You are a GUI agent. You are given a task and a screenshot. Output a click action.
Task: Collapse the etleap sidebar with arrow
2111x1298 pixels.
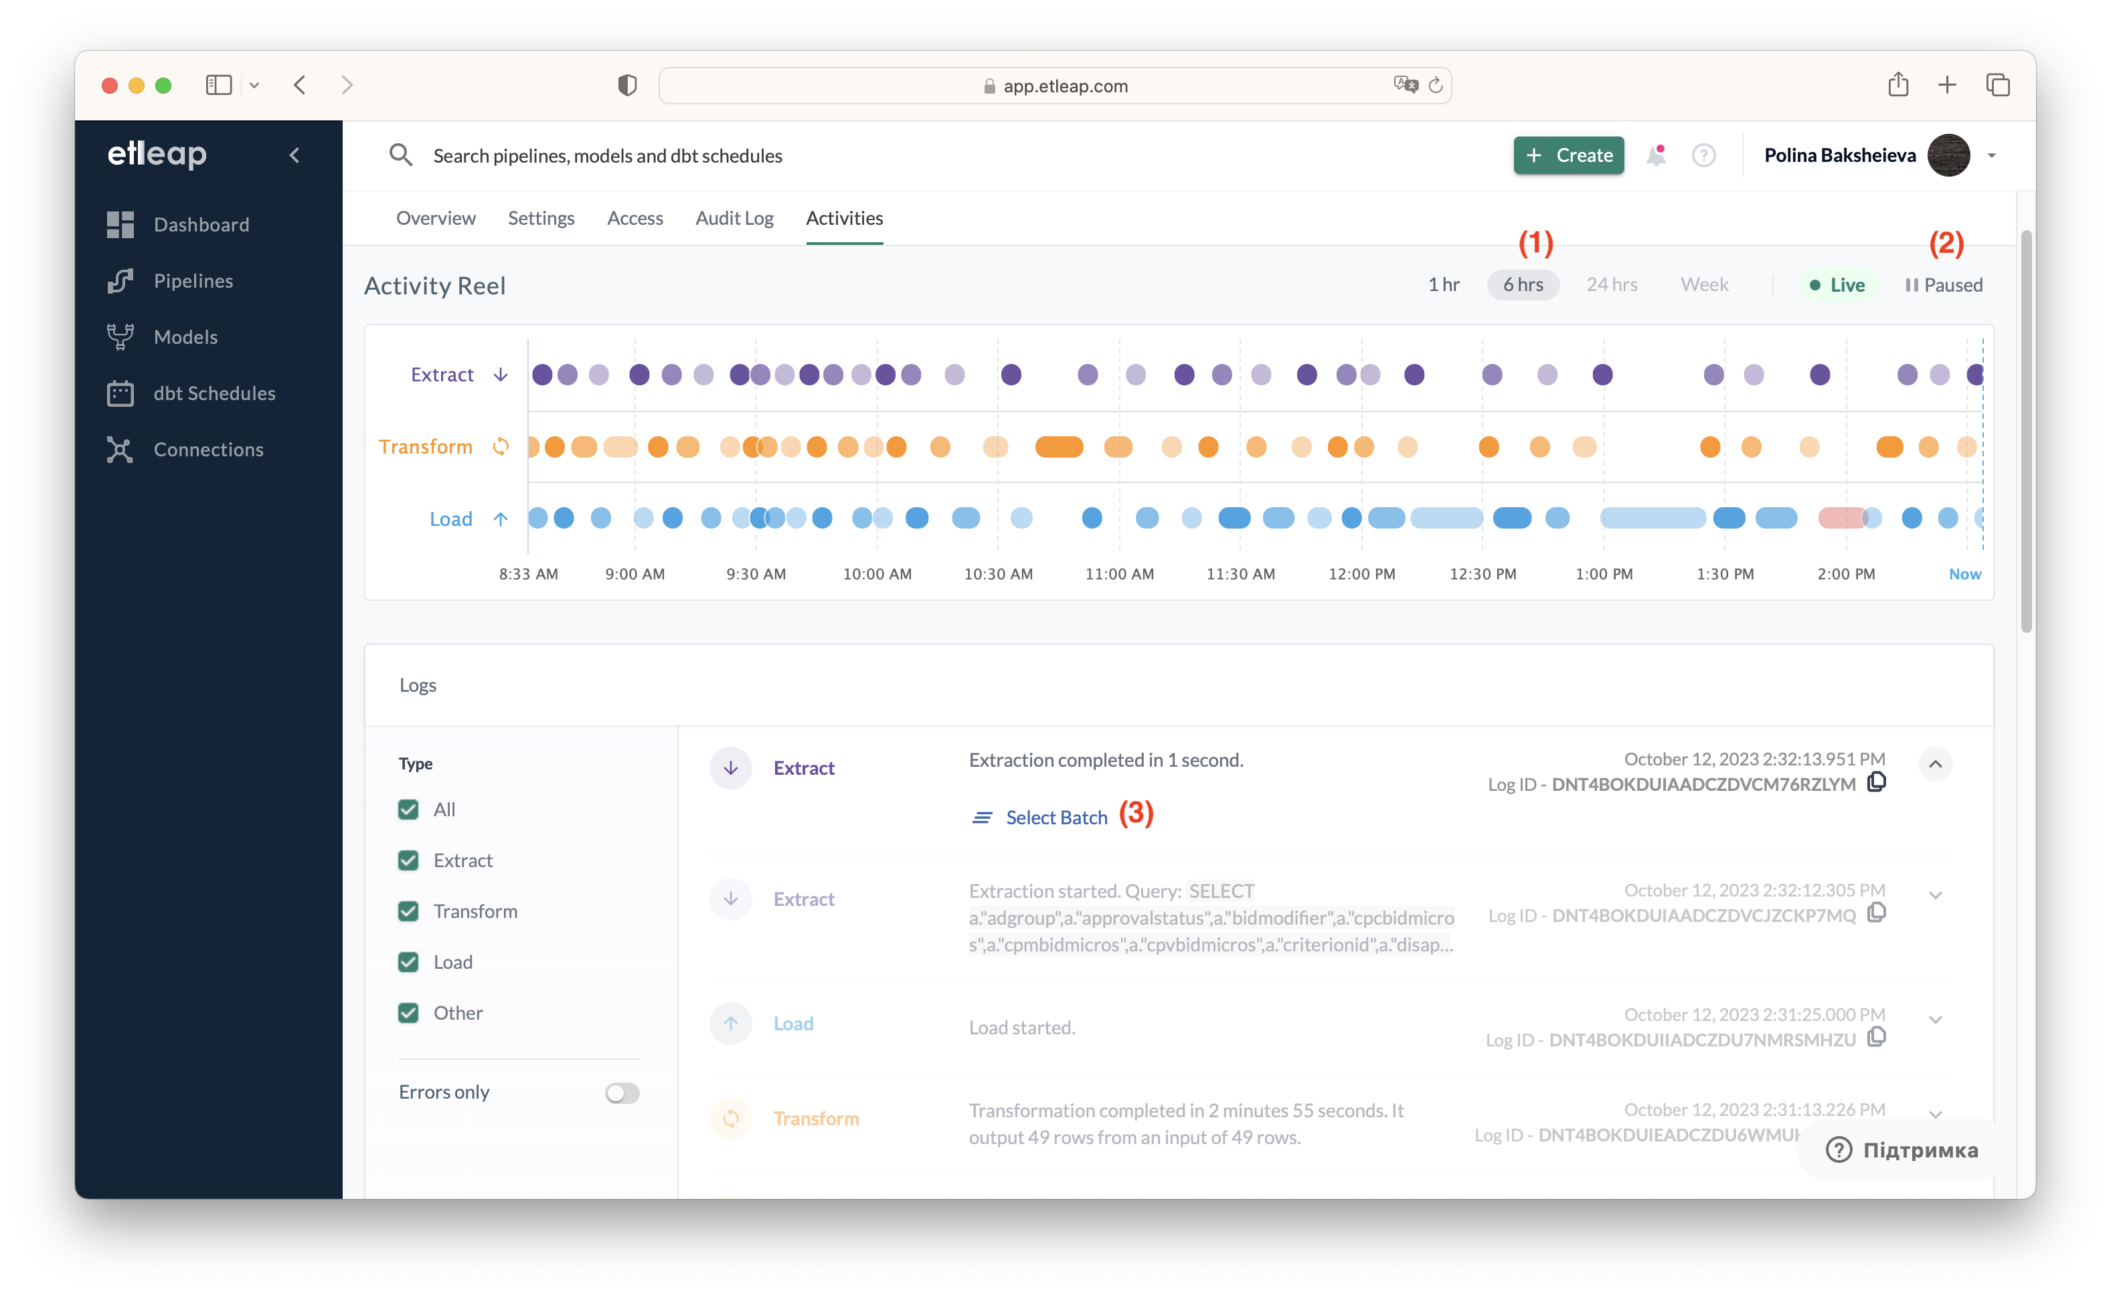[x=294, y=155]
